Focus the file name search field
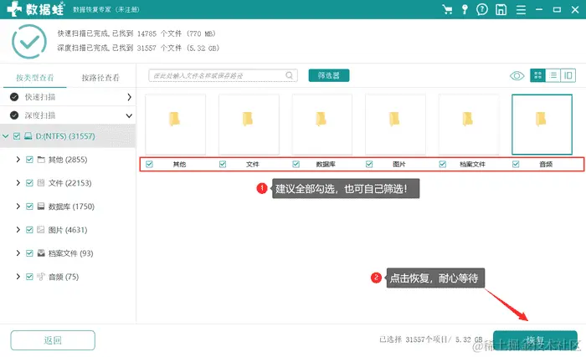Viewport: 586px width, 357px height. point(224,75)
